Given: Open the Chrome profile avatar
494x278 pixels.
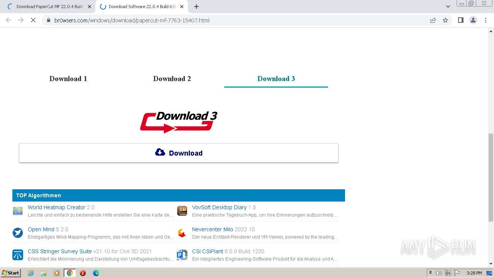Looking at the screenshot, I should [473, 20].
